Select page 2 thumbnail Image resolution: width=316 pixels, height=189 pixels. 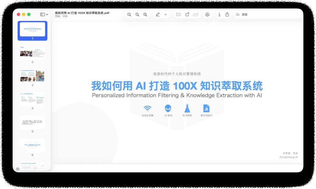pos(32,52)
